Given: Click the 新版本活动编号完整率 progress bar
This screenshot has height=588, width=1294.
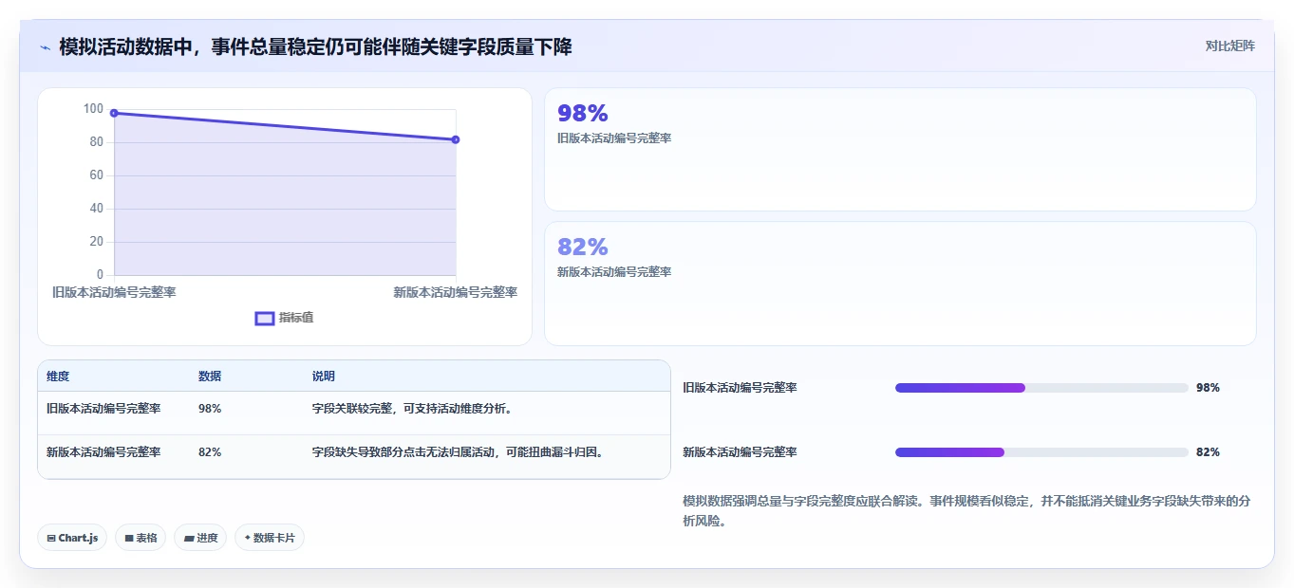Looking at the screenshot, I should 1041,452.
